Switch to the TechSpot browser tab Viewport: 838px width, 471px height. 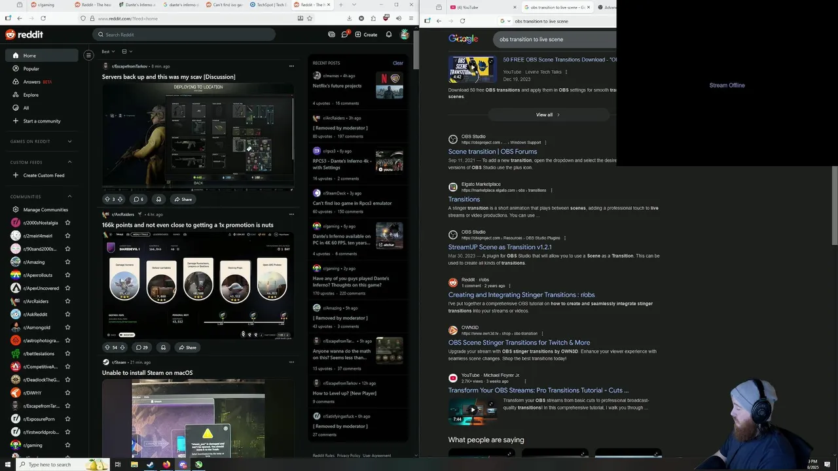[269, 5]
